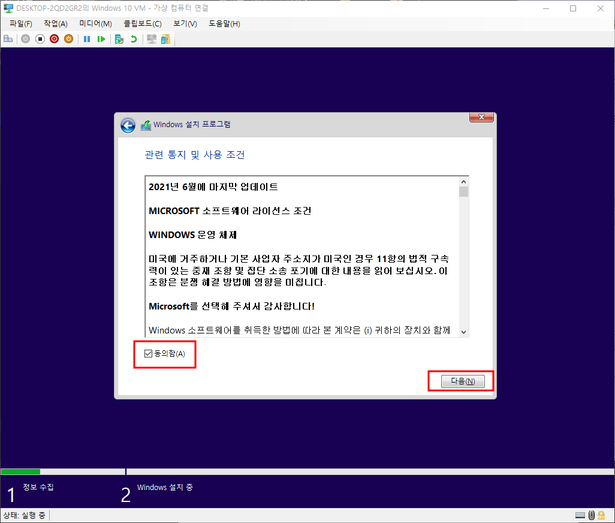This screenshot has height=523, width=615.
Task: Click the '2021년 6월에 마지막 업데이트' line
Action: tap(213, 187)
